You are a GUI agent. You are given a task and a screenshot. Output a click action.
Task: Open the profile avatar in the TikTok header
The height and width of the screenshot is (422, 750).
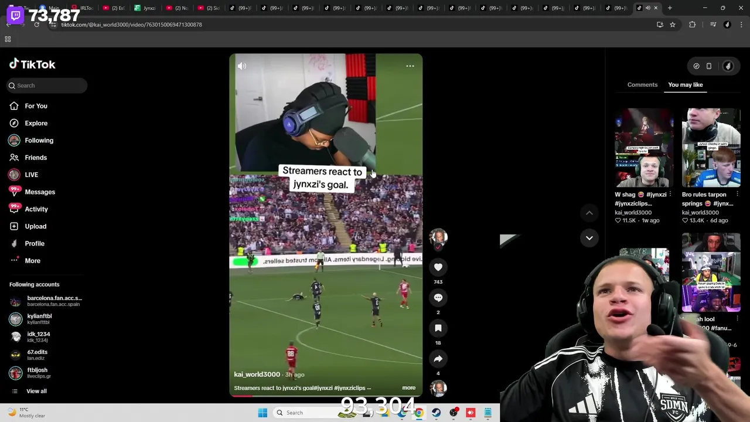pyautogui.click(x=728, y=66)
